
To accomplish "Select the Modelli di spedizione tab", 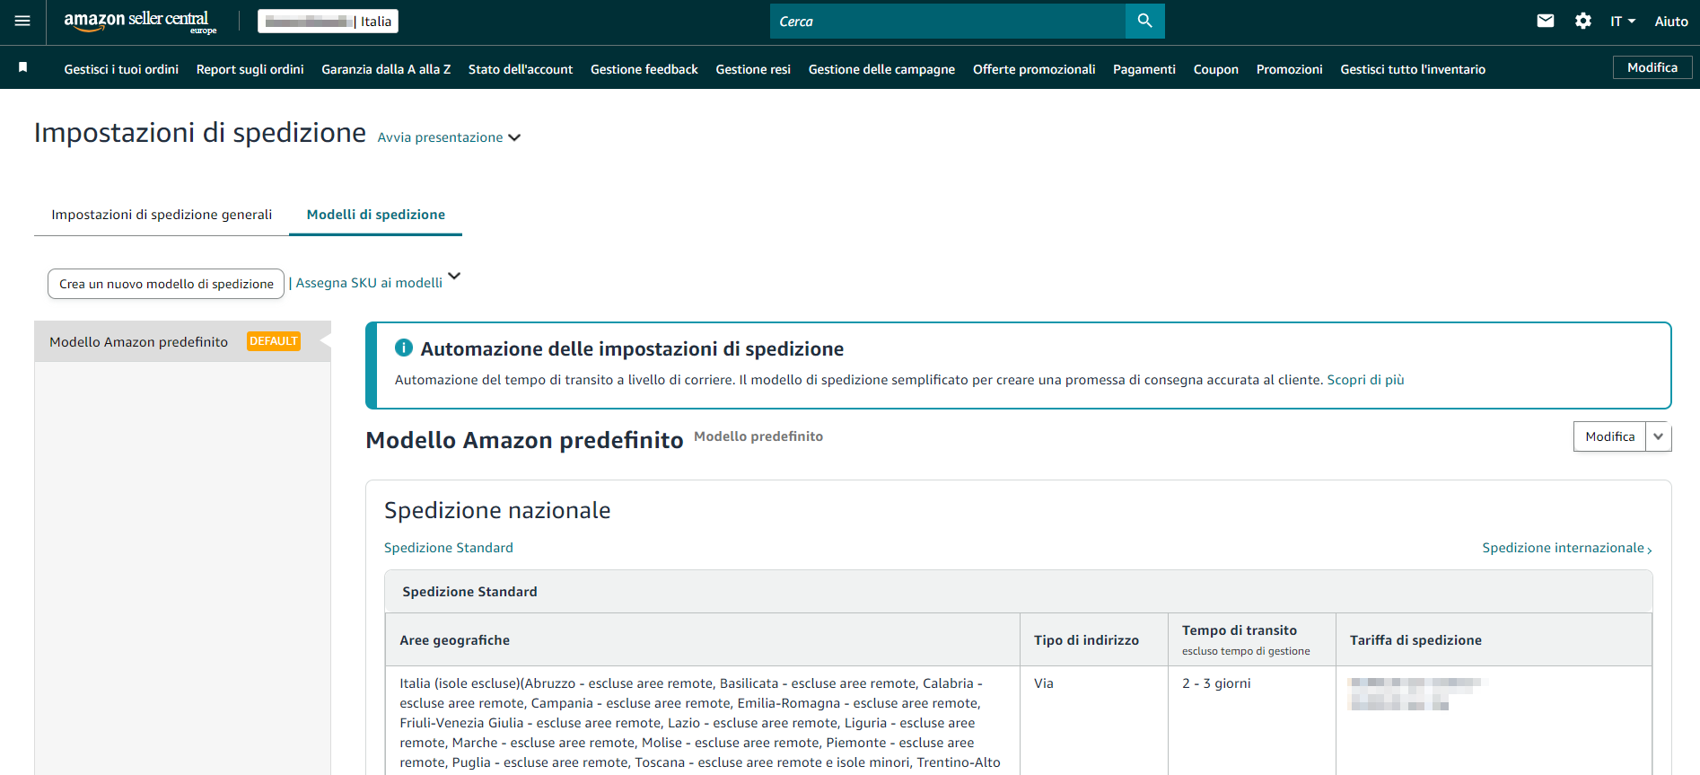I will click(375, 215).
